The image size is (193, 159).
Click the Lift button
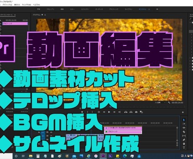tap(126, 112)
